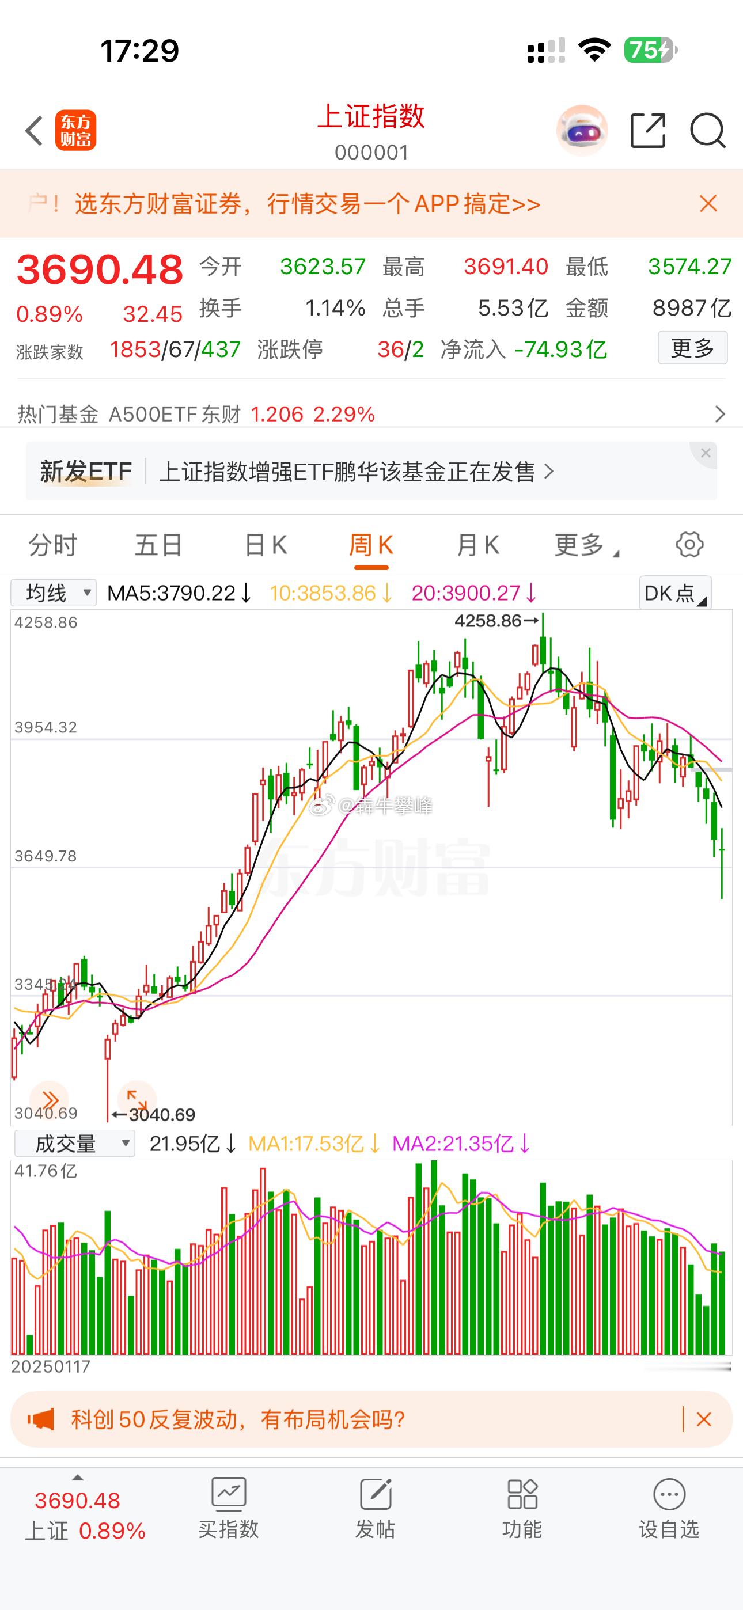Open the 上证指数增强ETF鹏华 fund link
Image resolution: width=743 pixels, height=1610 pixels.
click(x=357, y=471)
